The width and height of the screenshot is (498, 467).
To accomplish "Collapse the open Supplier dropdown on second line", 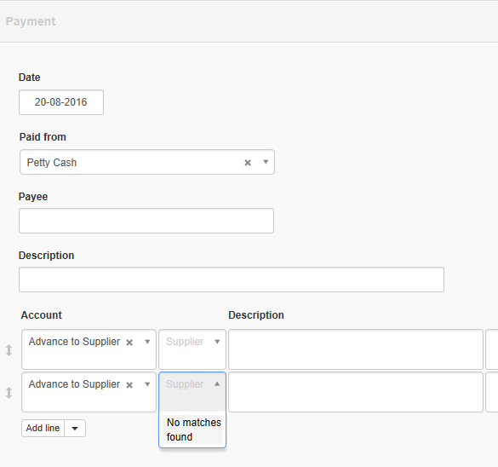I will (217, 384).
